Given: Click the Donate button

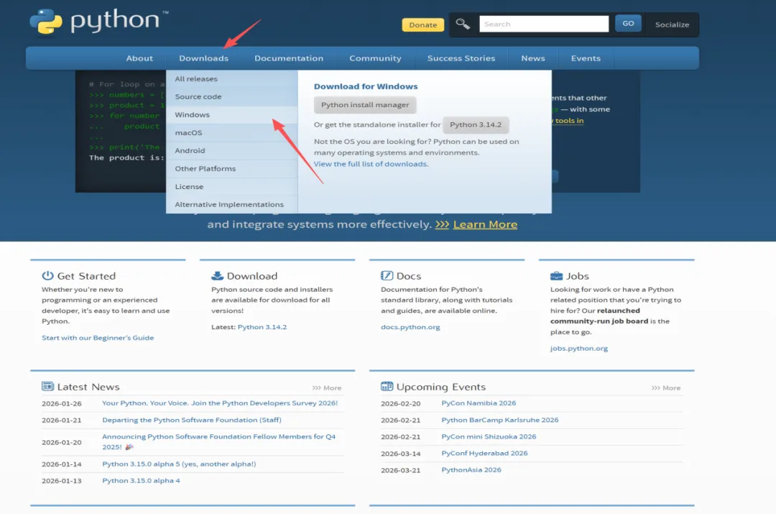Looking at the screenshot, I should coord(422,24).
